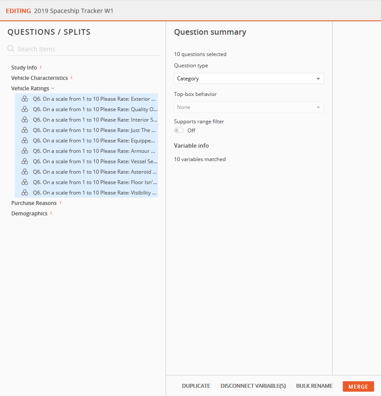Viewport: 381px width, 396px height.
Task: Click the icon beside Q6 Interior question
Action: tap(25, 119)
